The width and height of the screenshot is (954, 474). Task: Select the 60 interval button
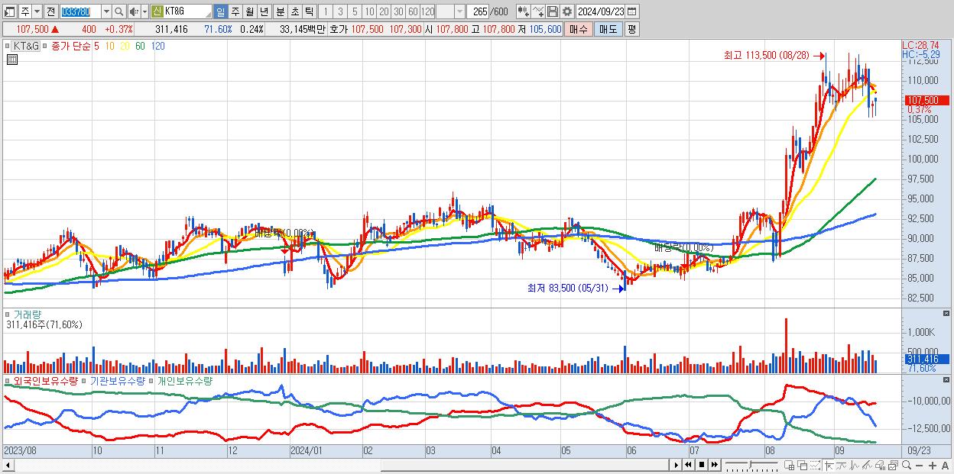tap(413, 11)
